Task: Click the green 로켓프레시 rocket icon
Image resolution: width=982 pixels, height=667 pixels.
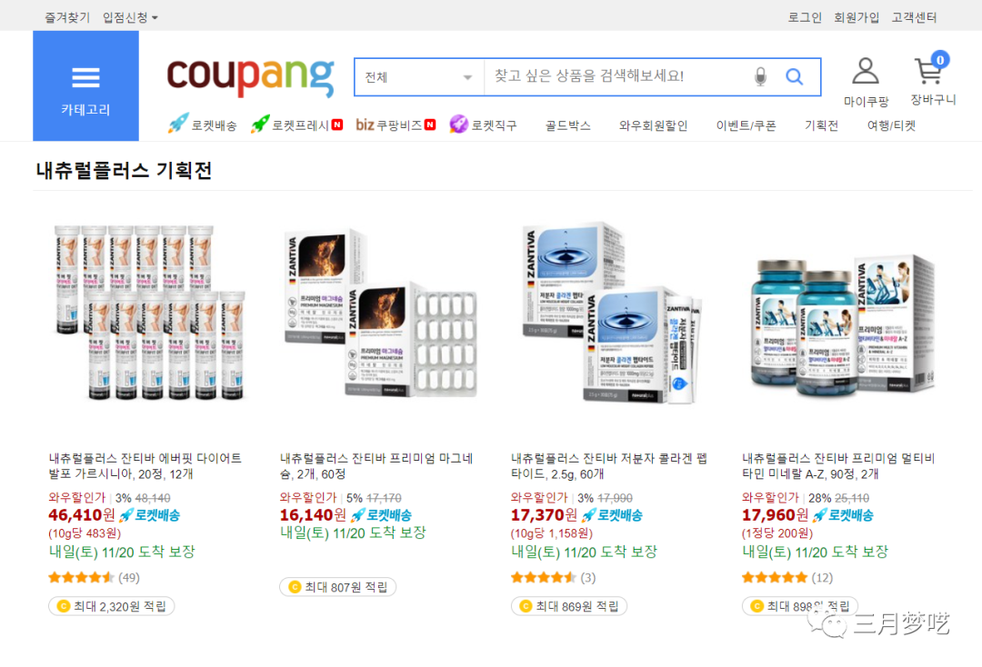Action: pos(259,124)
